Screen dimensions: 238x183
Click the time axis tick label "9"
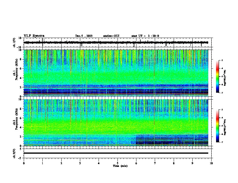click(192, 163)
